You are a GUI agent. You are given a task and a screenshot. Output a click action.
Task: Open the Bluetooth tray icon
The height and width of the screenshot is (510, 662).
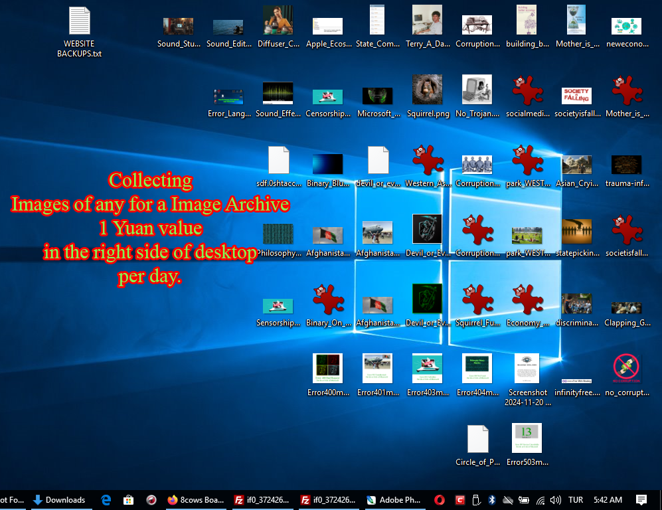[x=492, y=500]
